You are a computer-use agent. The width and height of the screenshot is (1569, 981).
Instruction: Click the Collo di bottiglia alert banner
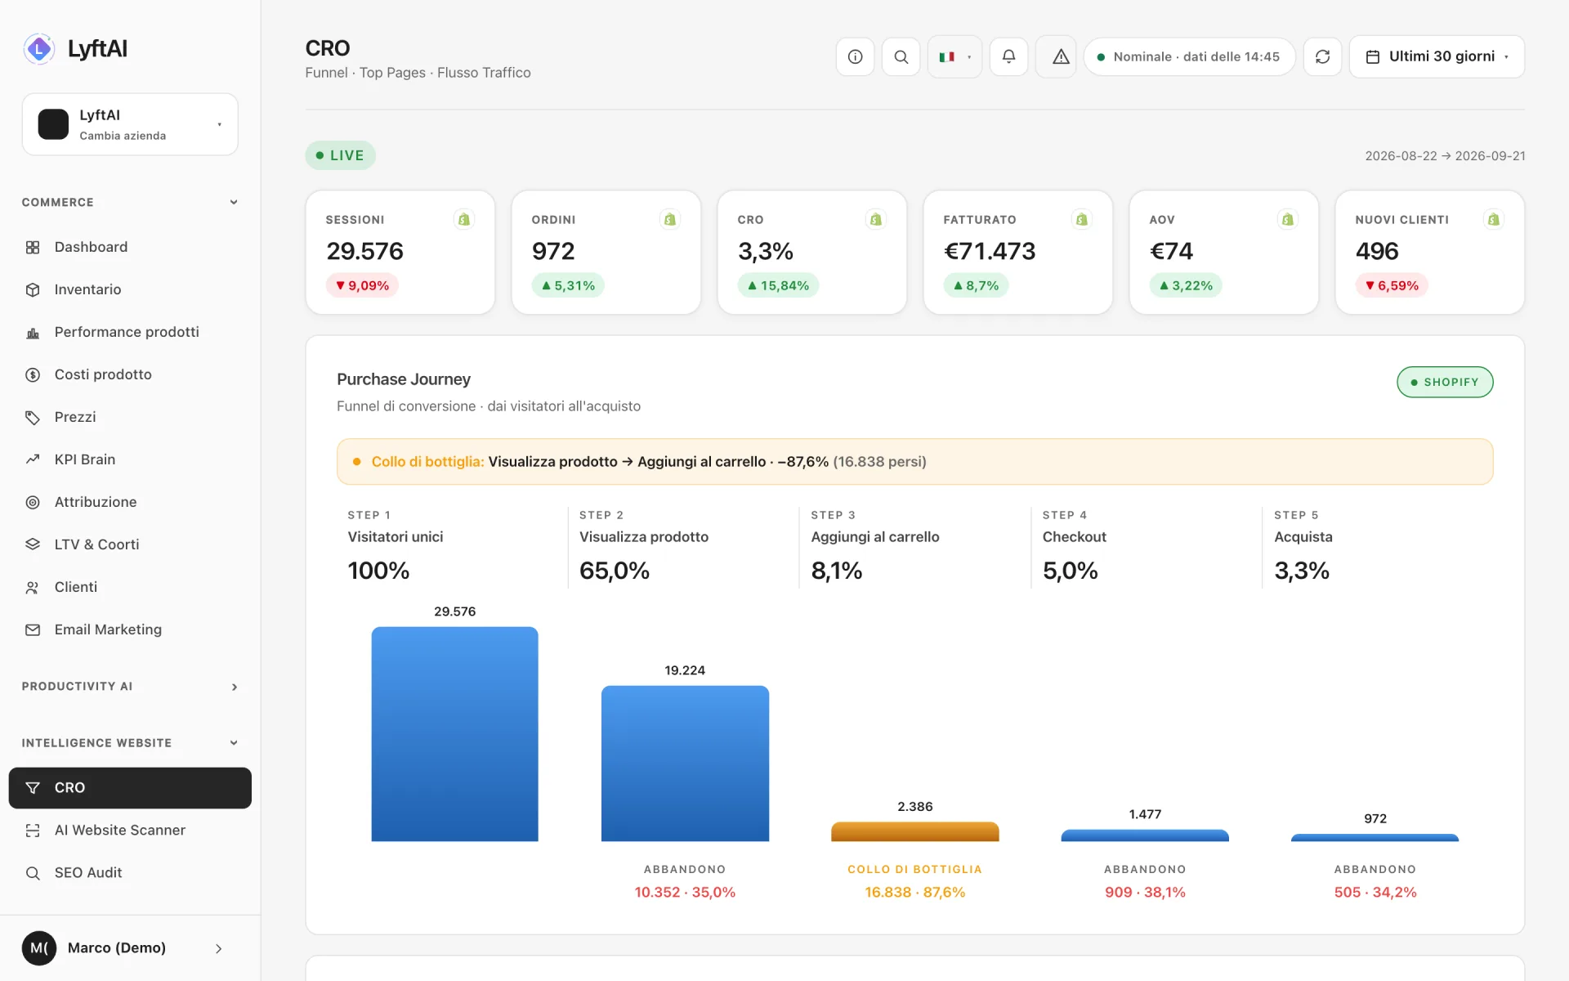(x=914, y=462)
